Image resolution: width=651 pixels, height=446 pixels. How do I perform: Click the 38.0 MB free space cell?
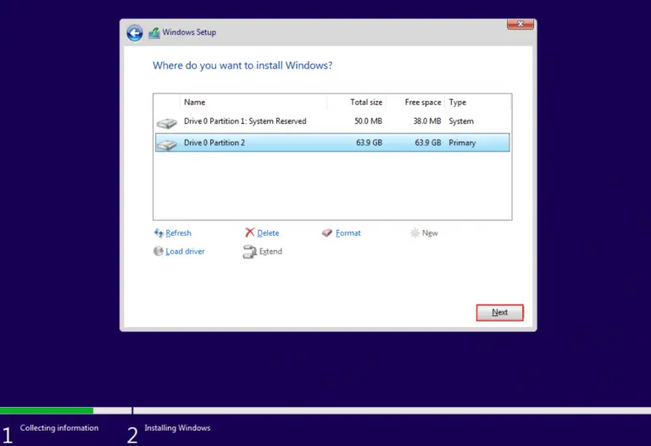[427, 121]
